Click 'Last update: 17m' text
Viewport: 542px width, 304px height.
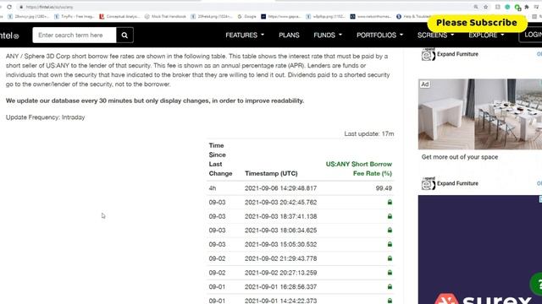(369, 133)
